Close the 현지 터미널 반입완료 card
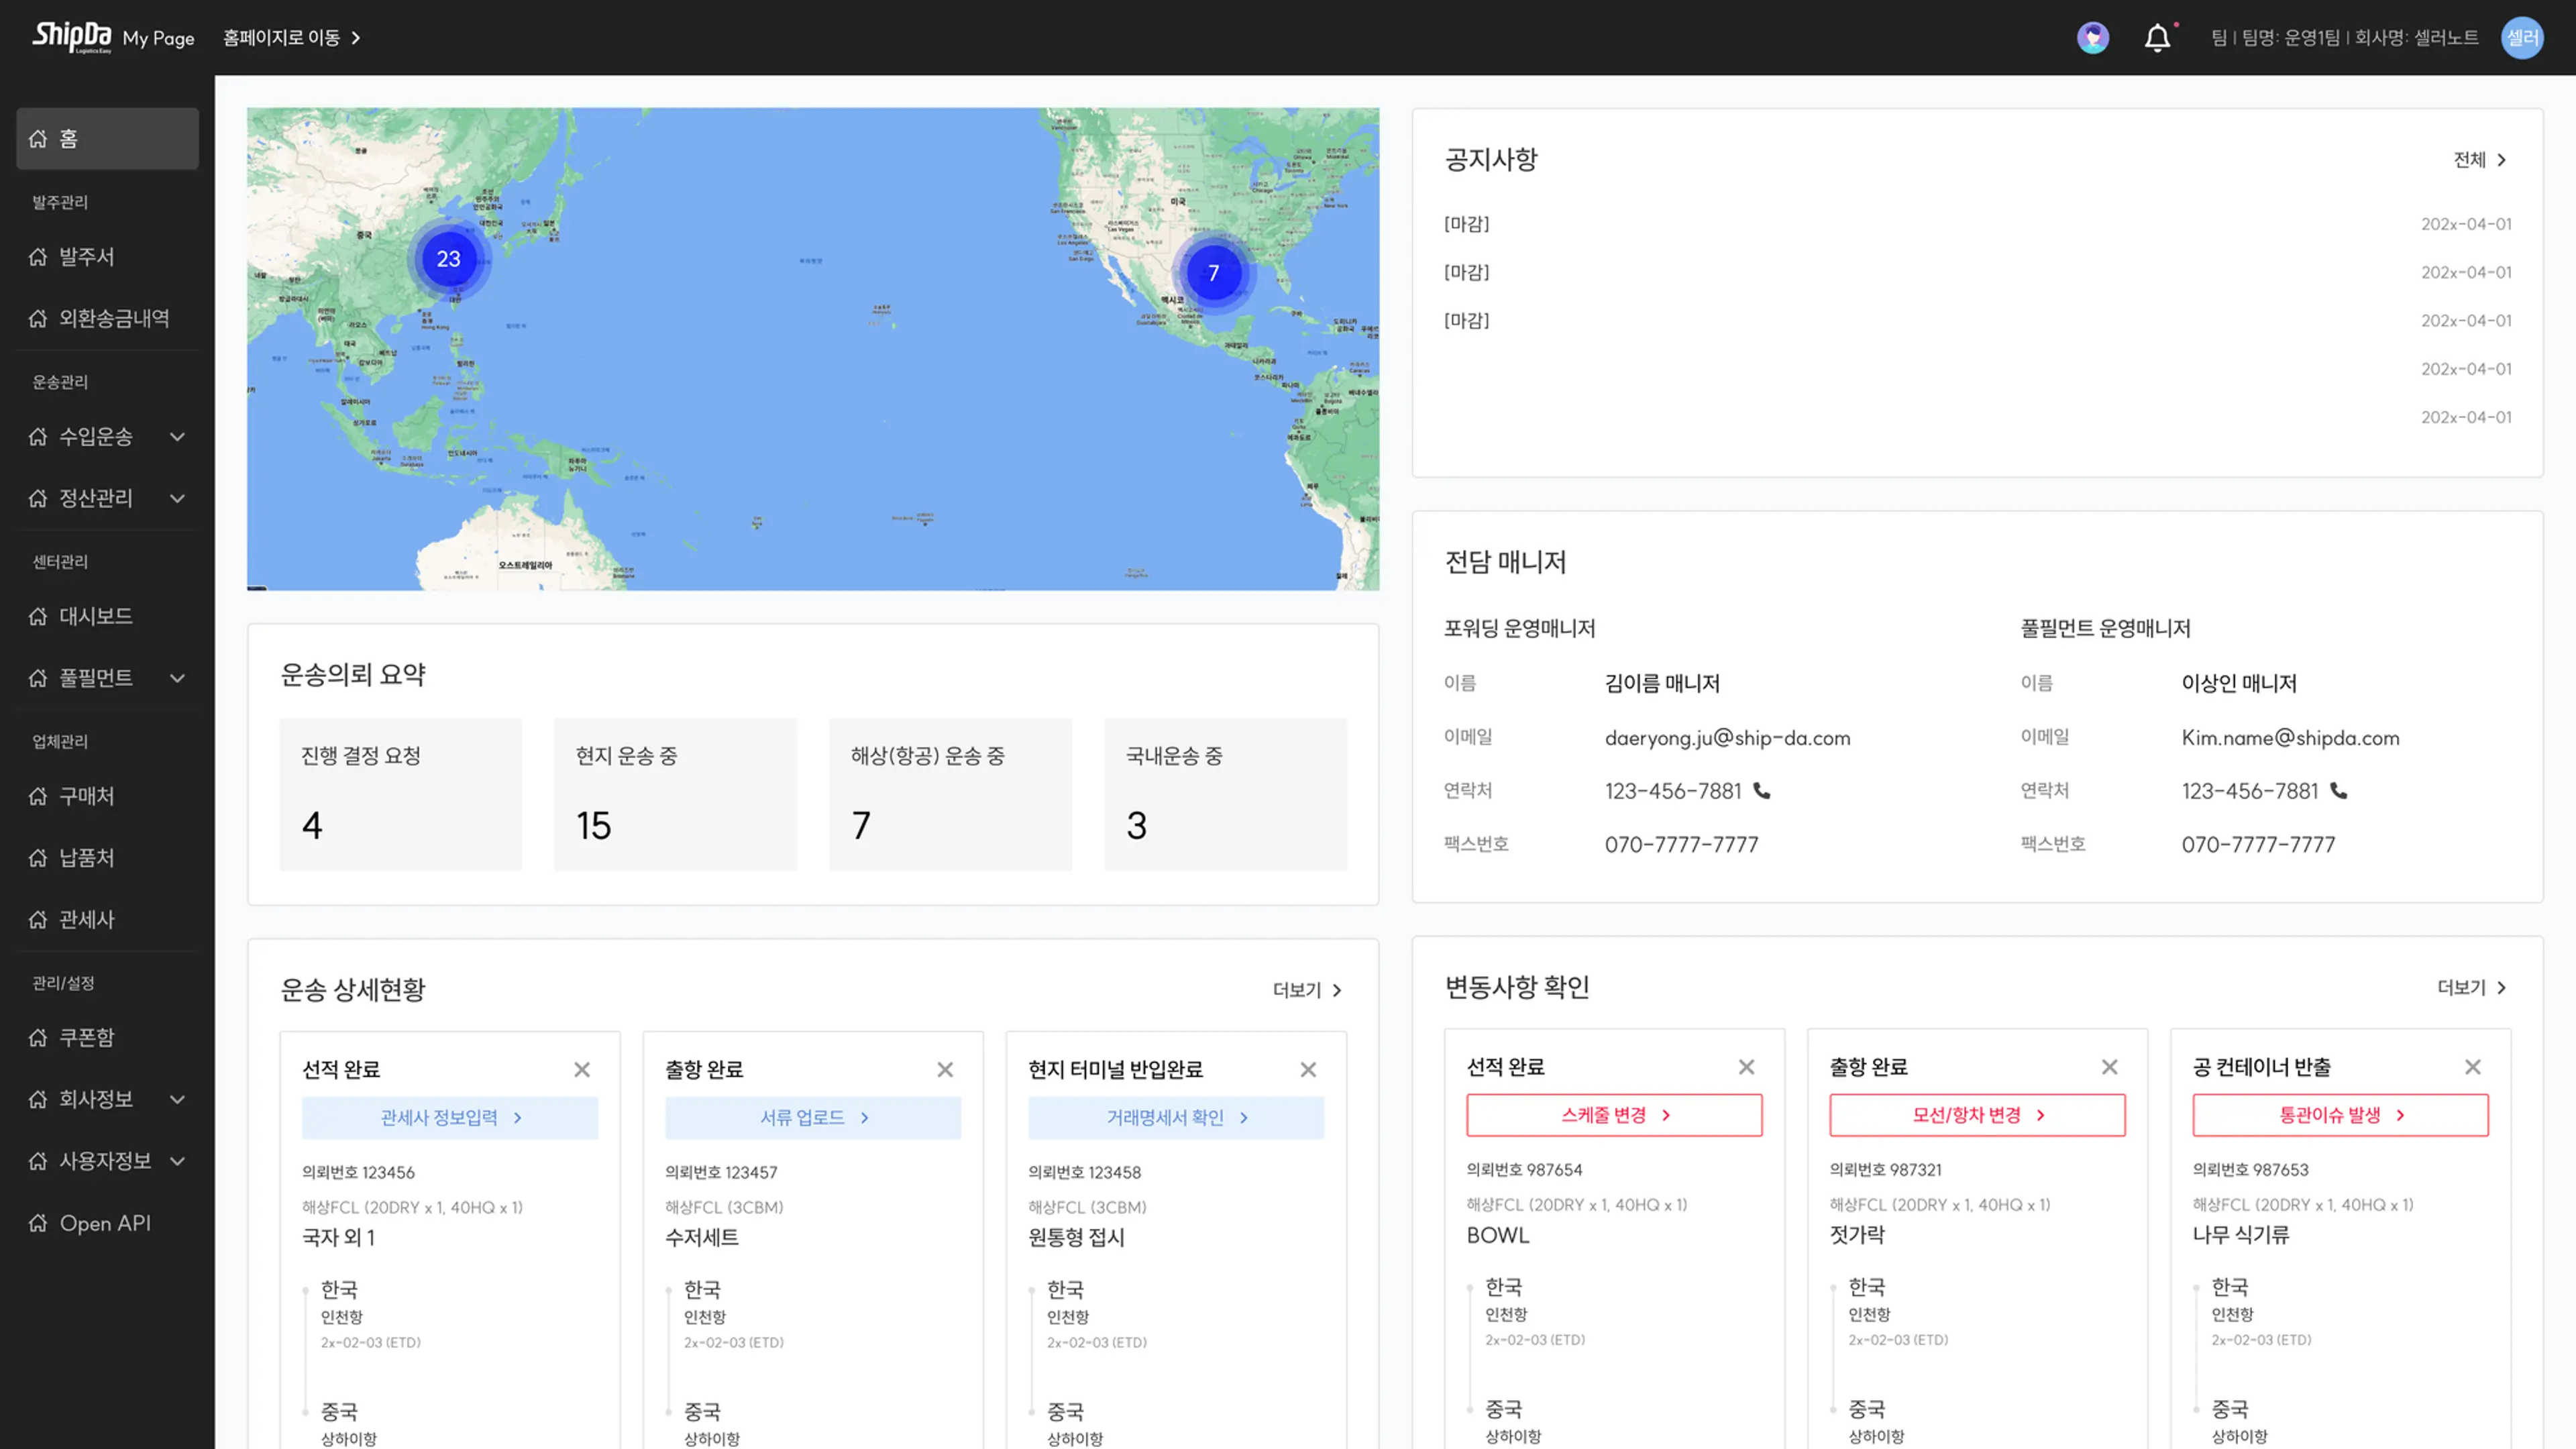This screenshot has width=2576, height=1449. [1308, 1070]
